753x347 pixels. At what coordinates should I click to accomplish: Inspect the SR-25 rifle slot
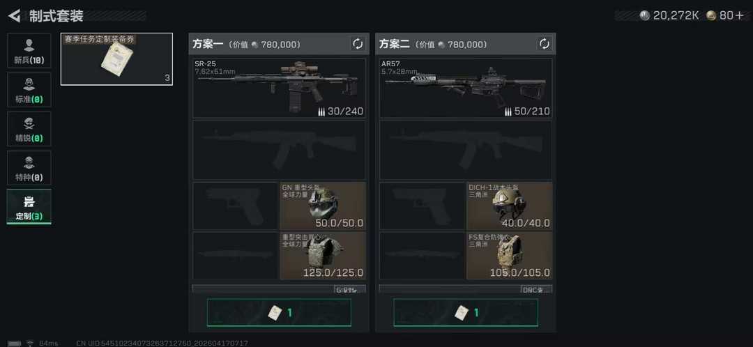point(279,88)
